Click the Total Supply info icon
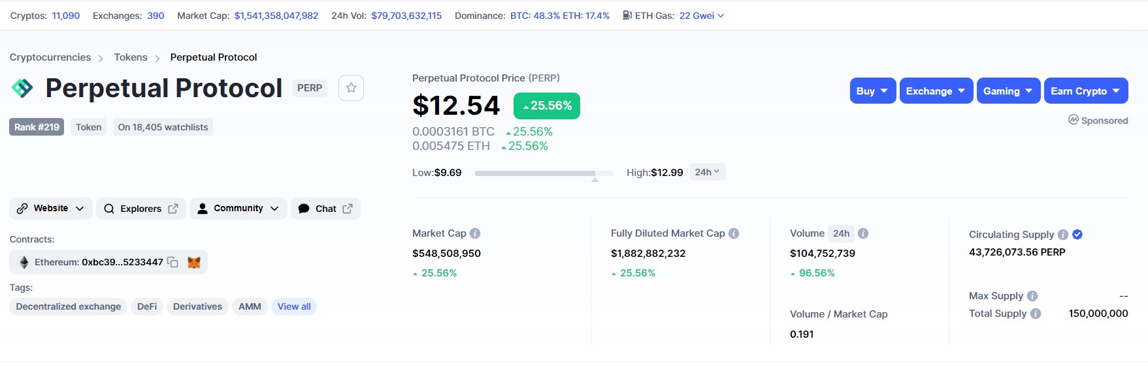 1036,314
